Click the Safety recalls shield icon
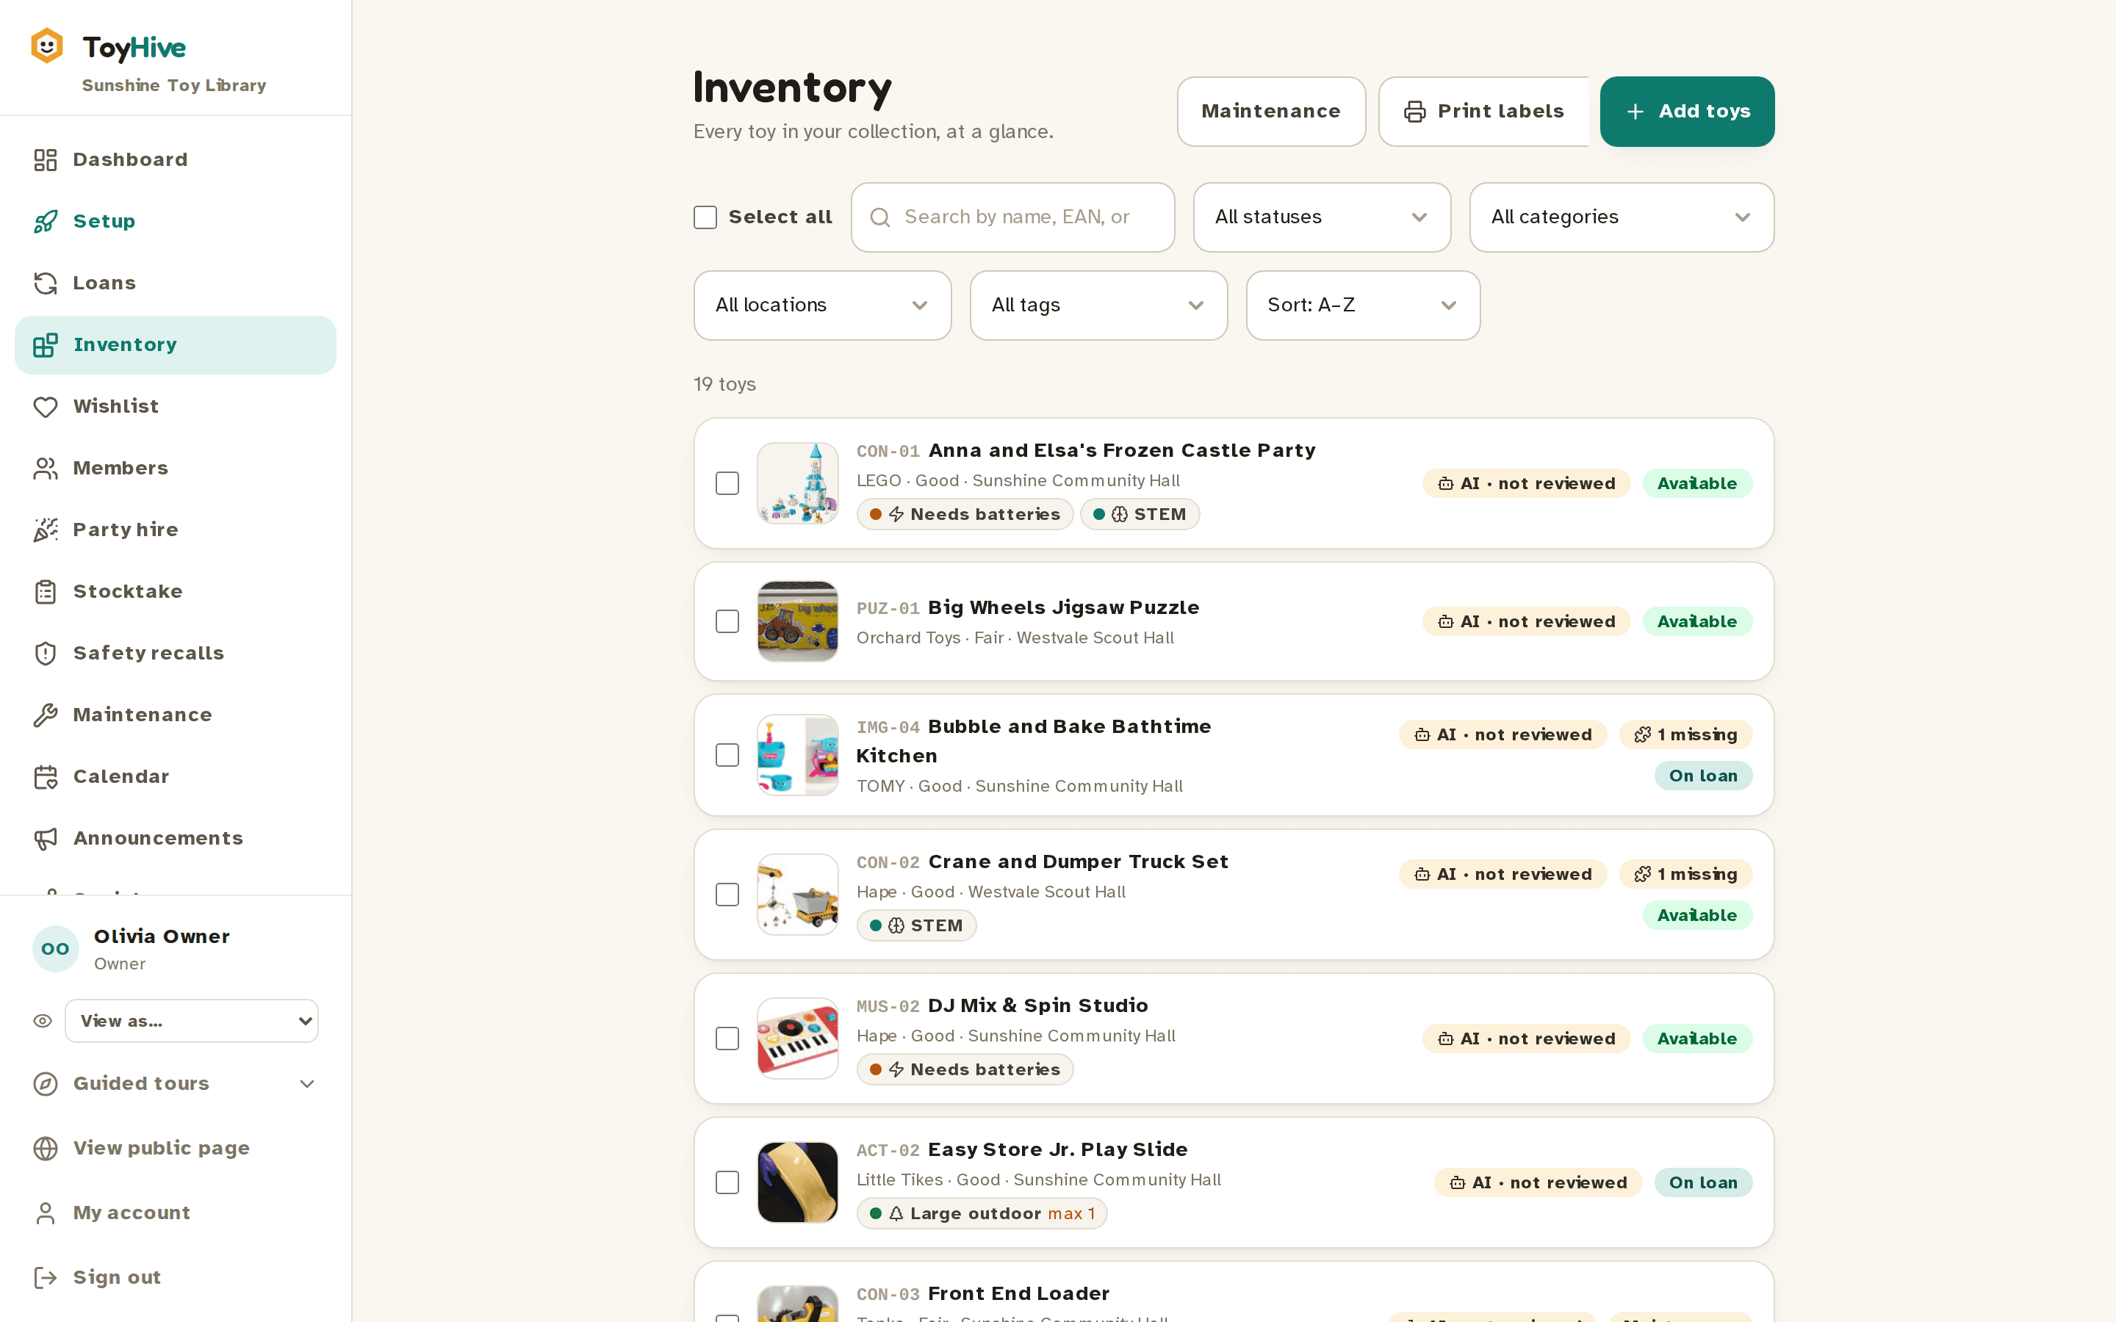This screenshot has height=1322, width=2116. tap(46, 653)
